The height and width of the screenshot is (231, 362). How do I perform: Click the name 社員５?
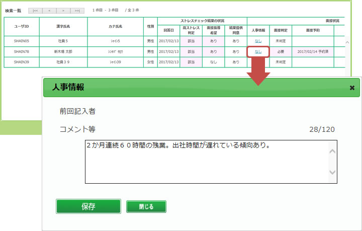[63, 41]
